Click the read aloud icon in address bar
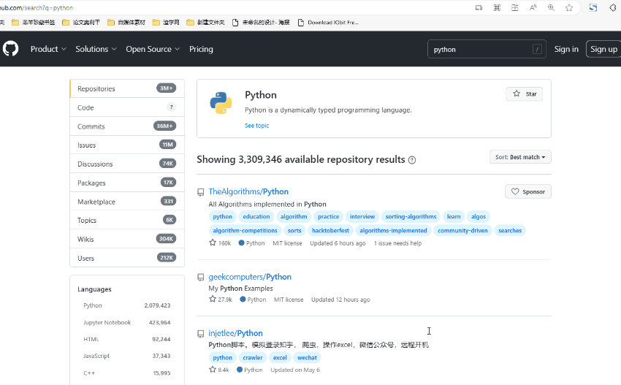 tap(533, 7)
